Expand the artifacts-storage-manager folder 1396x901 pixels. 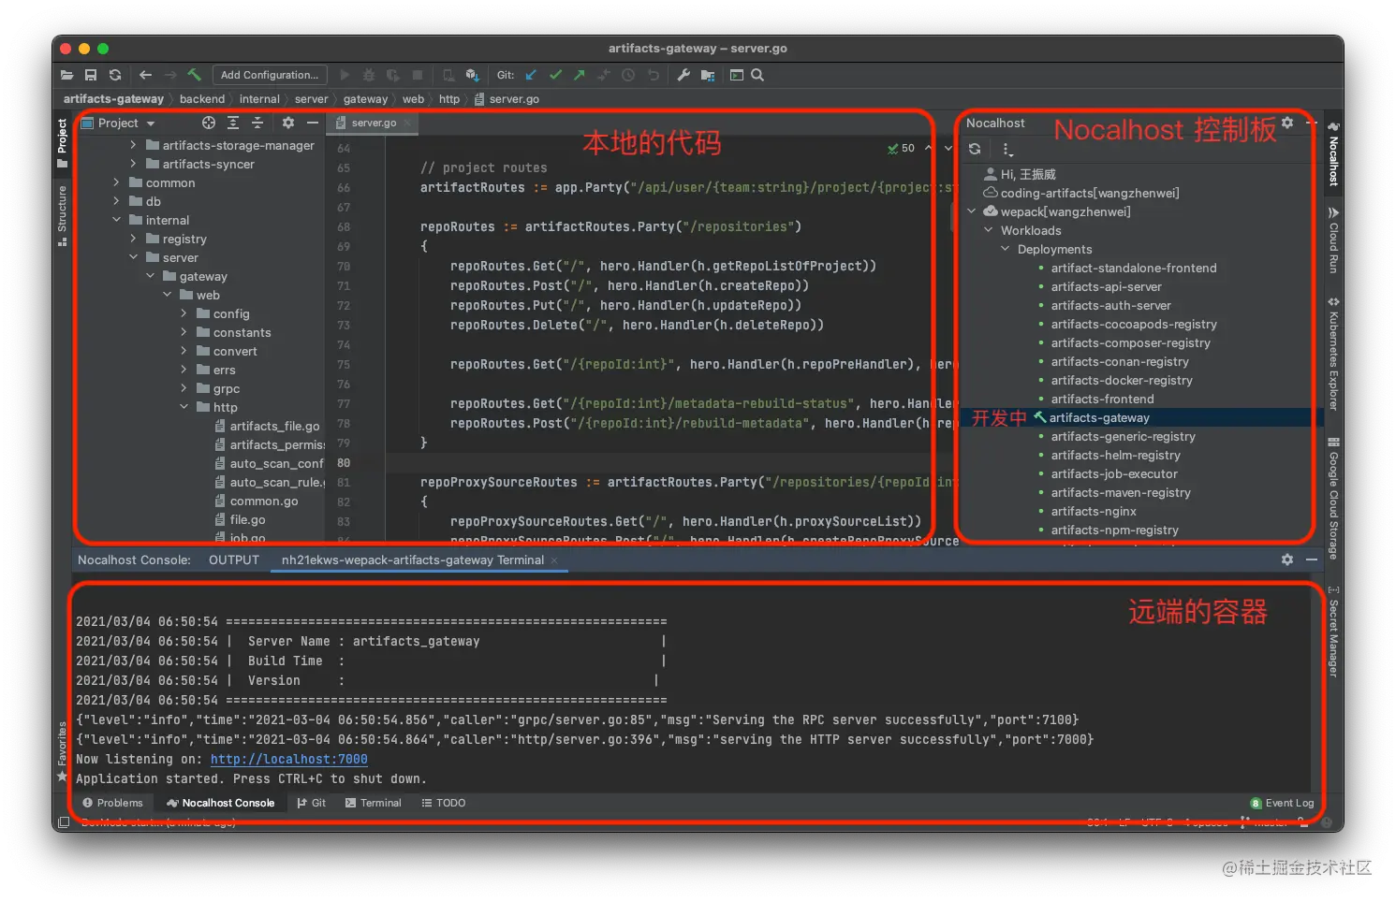[133, 145]
